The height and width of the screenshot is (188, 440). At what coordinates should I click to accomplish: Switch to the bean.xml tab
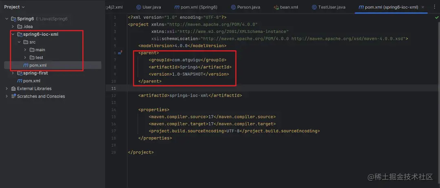point(286,7)
